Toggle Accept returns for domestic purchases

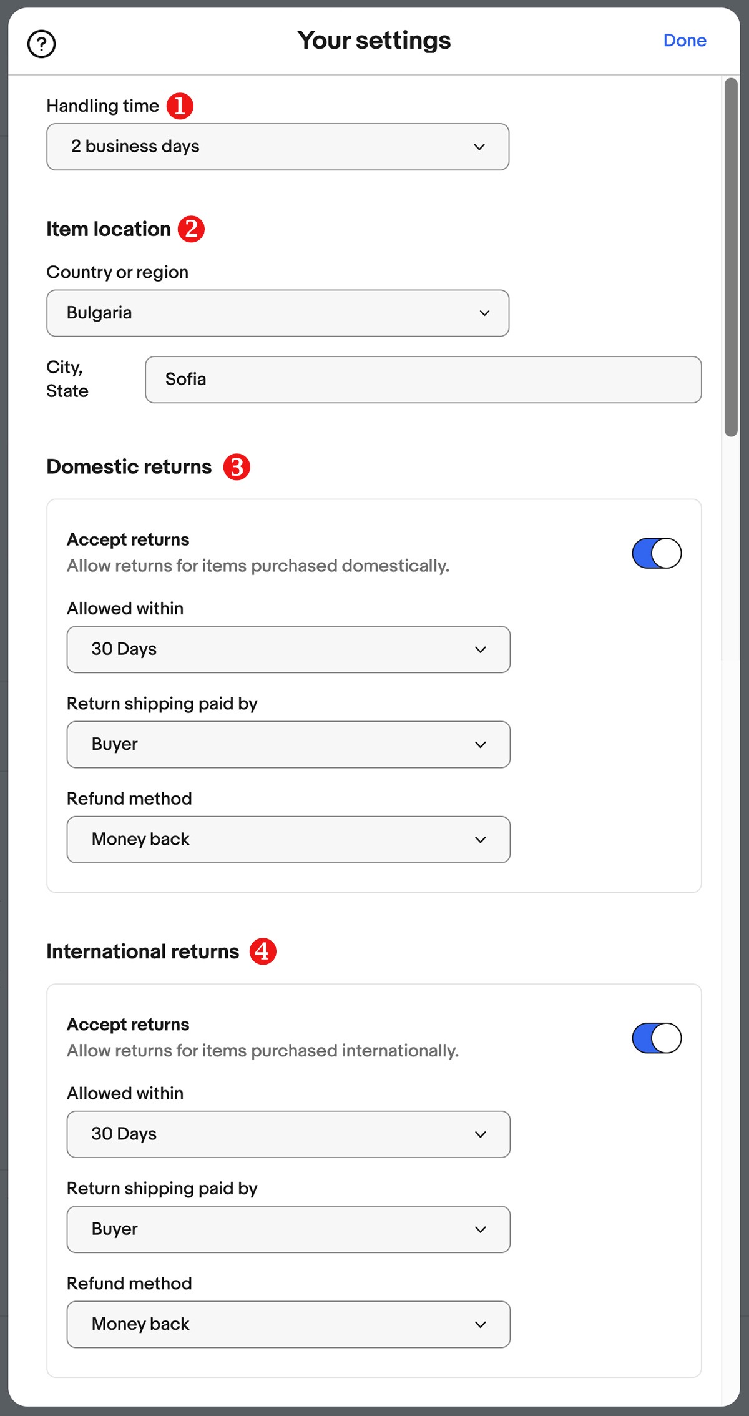pyautogui.click(x=657, y=553)
